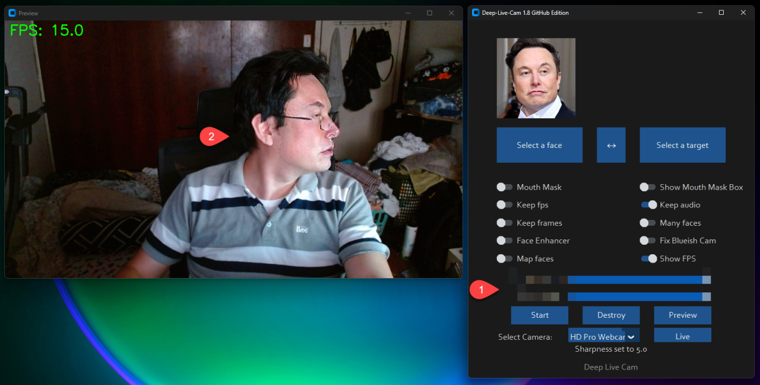Open the Deep Live Cam footer link
Image resolution: width=760 pixels, height=385 pixels.
coord(611,367)
